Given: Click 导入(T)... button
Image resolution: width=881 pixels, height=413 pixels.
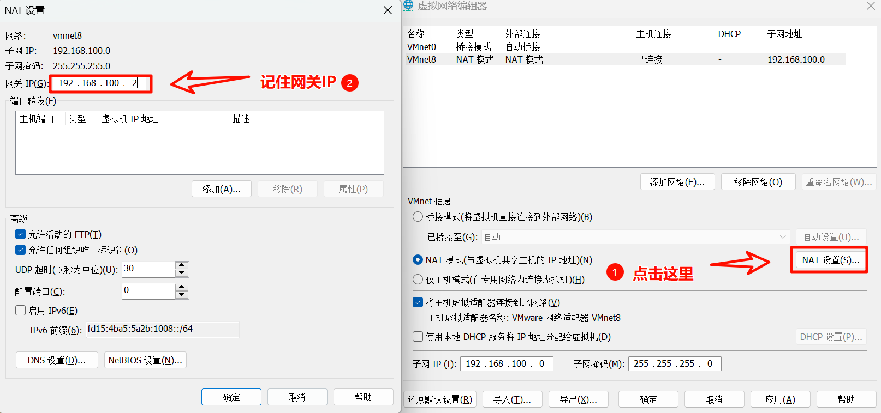Looking at the screenshot, I should point(513,399).
